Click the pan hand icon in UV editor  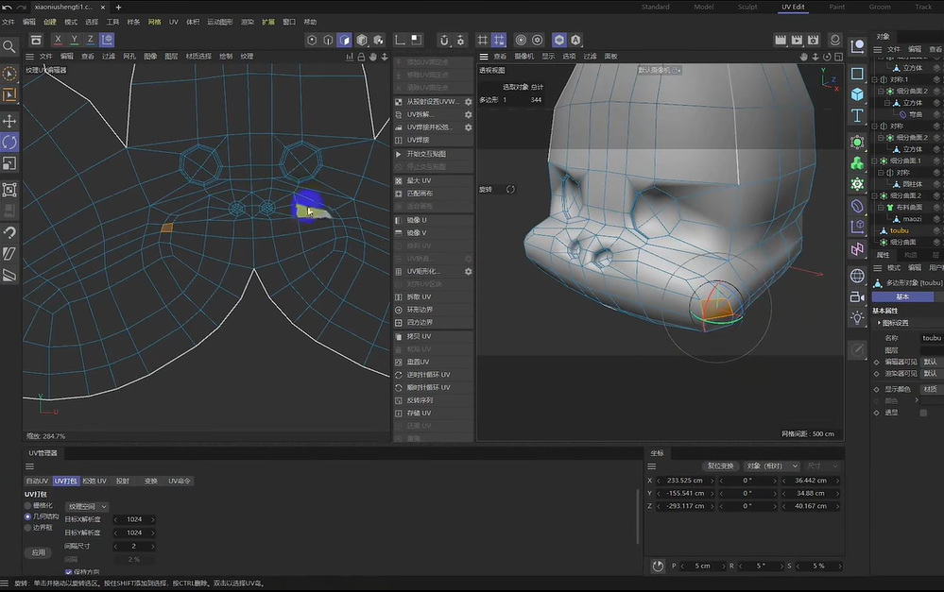372,57
